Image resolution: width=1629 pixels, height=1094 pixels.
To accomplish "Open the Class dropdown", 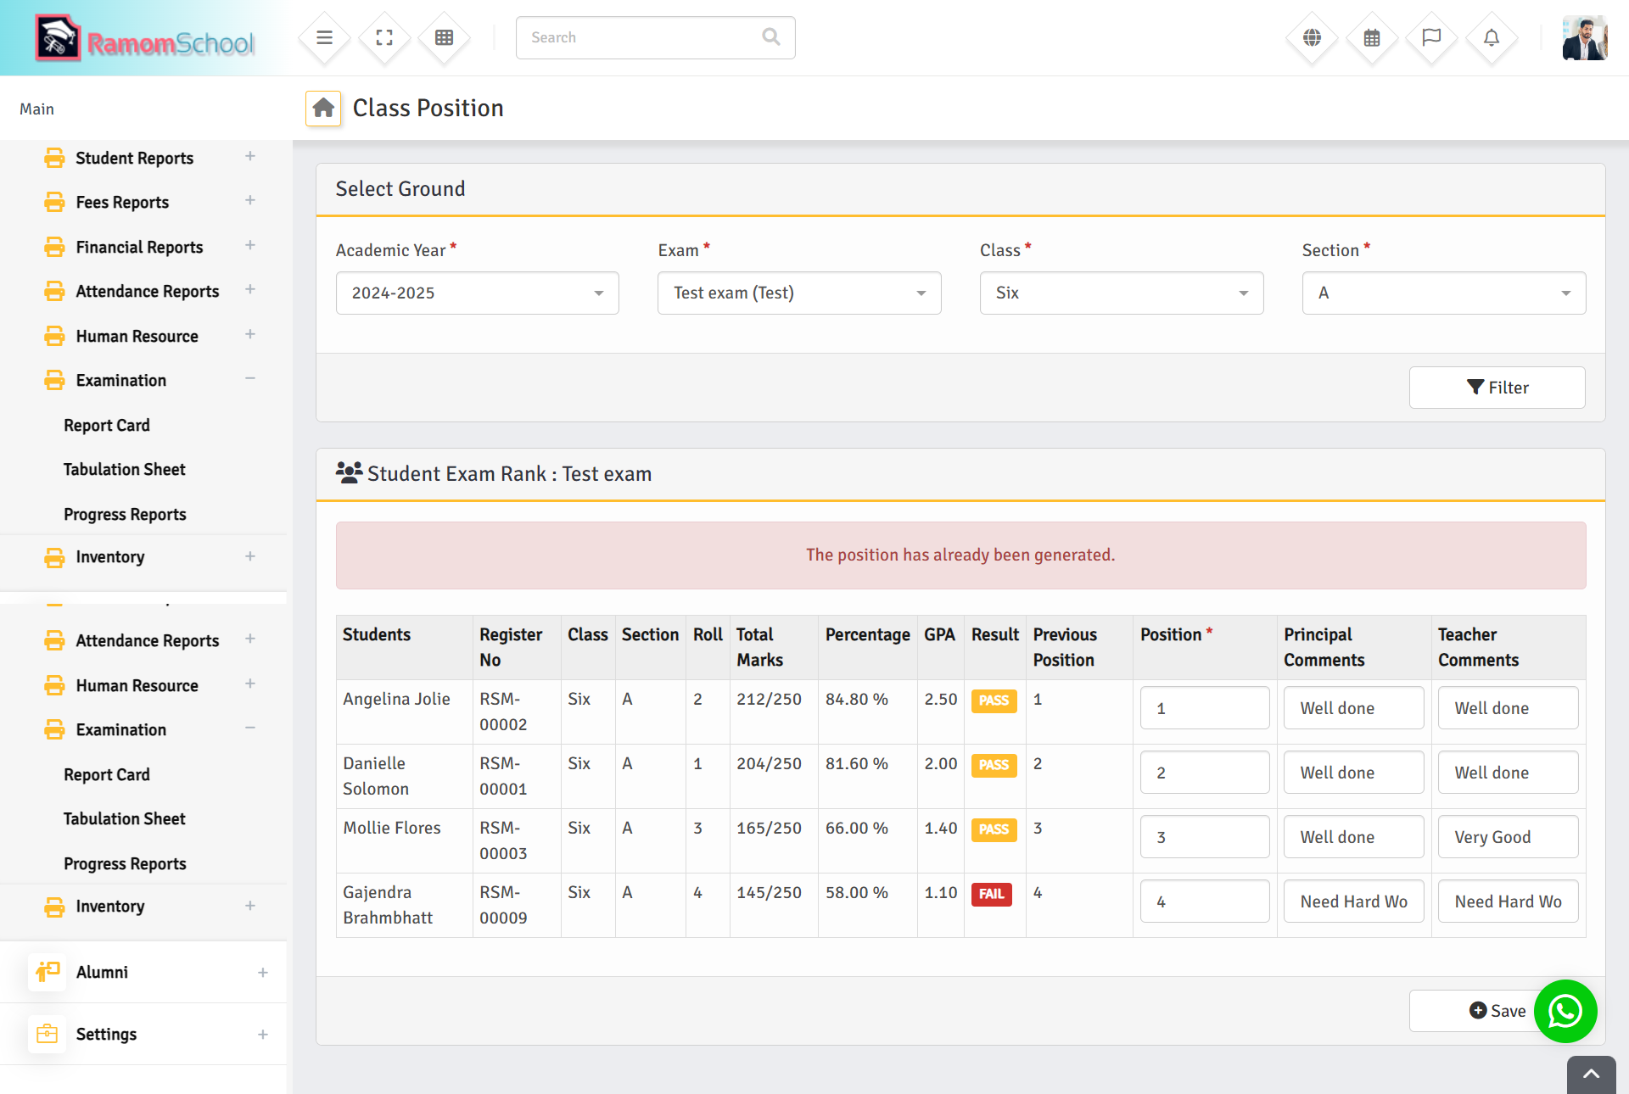I will tap(1122, 293).
